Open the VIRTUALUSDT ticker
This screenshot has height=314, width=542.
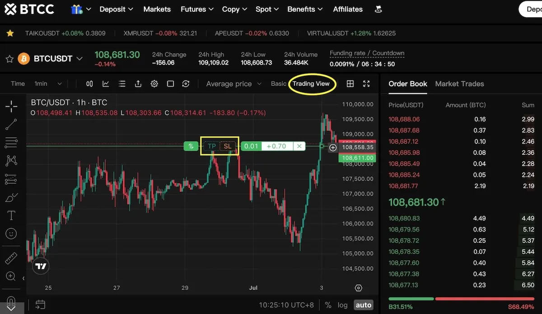point(351,33)
